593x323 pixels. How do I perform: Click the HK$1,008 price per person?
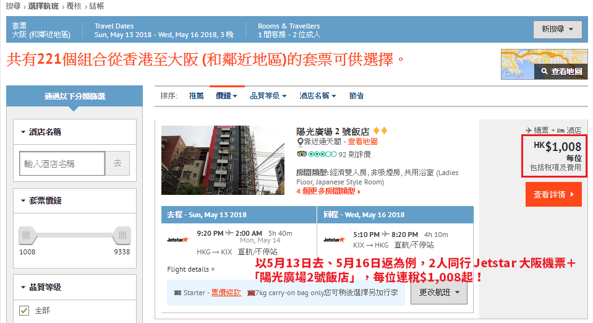point(558,147)
